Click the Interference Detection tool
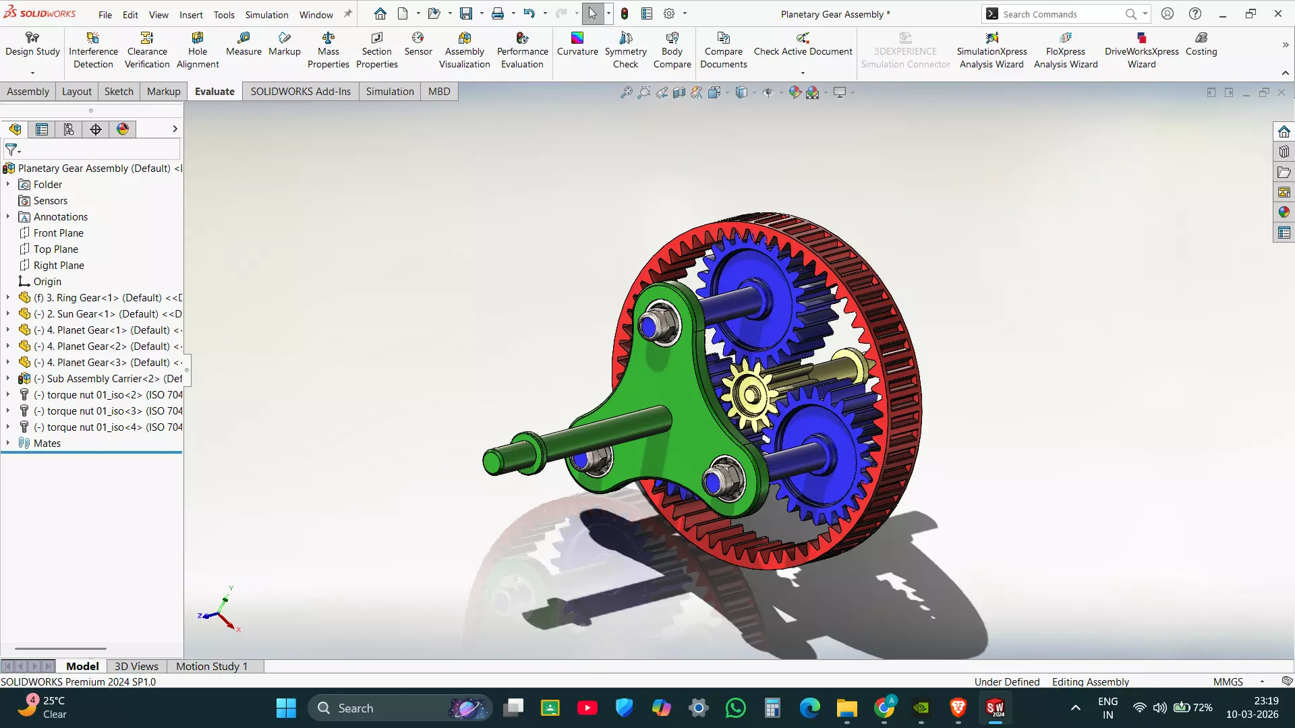Screen dimensions: 1295x728 (x=93, y=50)
